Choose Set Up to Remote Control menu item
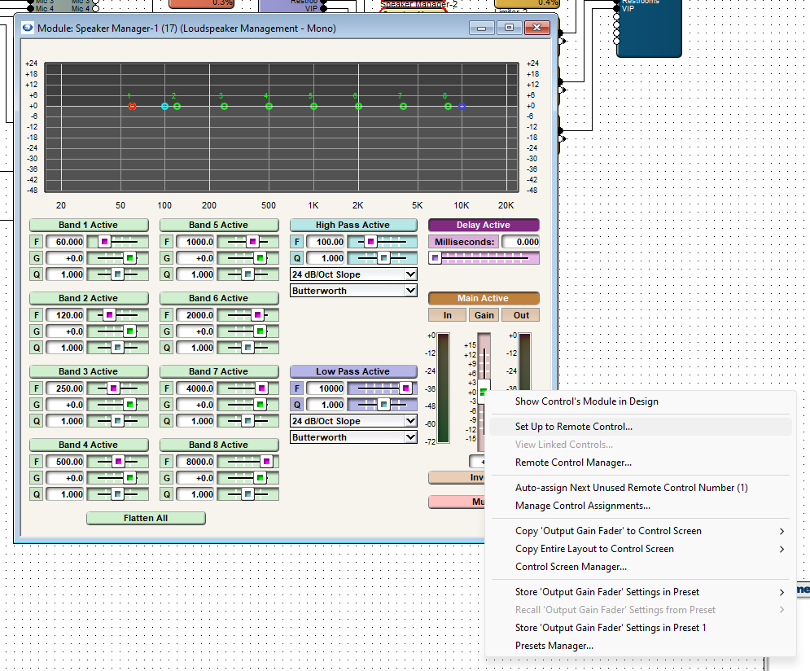This screenshot has width=810, height=671. [x=573, y=427]
